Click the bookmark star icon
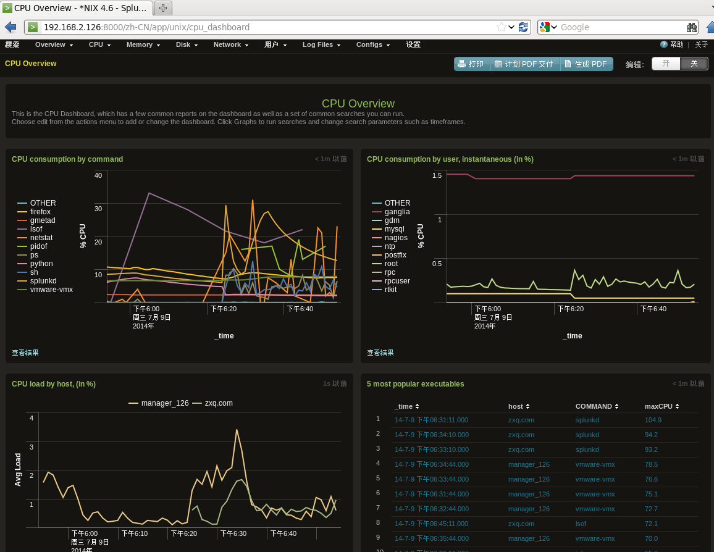Viewport: 714px width, 552px height. click(501, 27)
